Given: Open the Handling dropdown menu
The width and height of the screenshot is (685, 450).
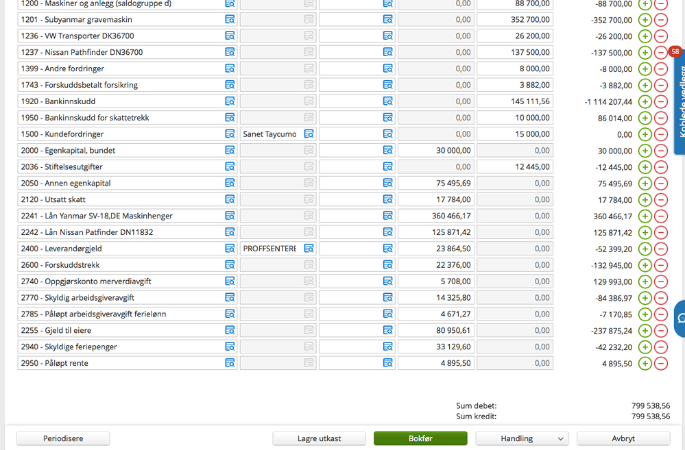Looking at the screenshot, I should 522,438.
